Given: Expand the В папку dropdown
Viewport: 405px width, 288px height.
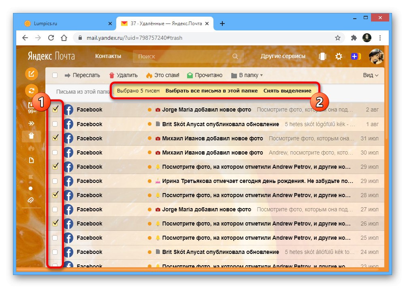Looking at the screenshot, I should click(247, 75).
